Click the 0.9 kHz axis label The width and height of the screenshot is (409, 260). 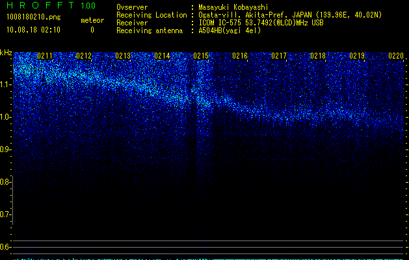click(x=5, y=149)
